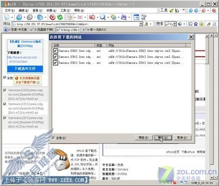Click the page icon at search bar end

[x=214, y=24]
